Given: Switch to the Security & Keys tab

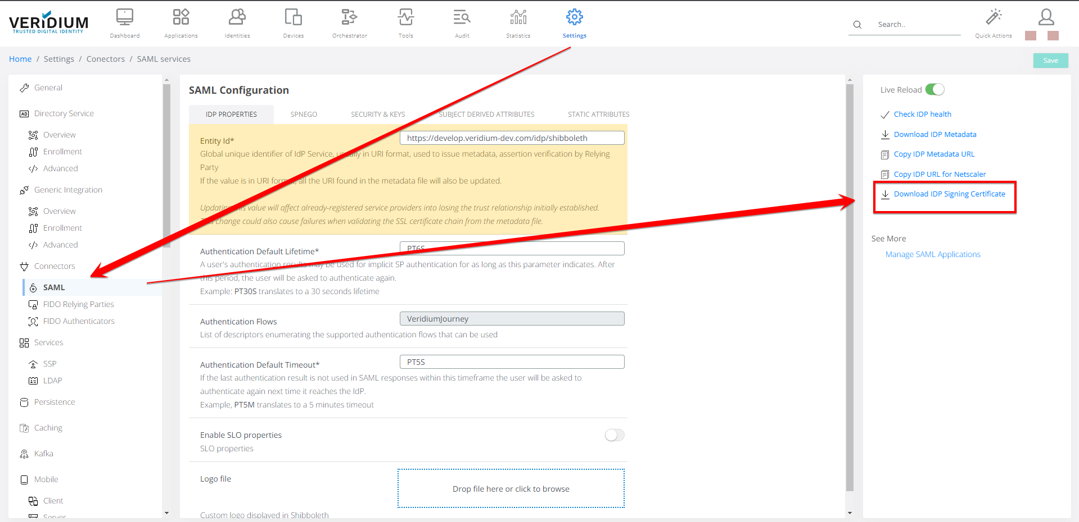Looking at the screenshot, I should pos(378,115).
